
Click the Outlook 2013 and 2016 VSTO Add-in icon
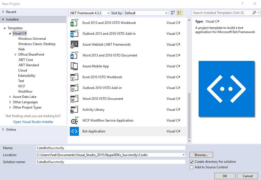click(74, 34)
